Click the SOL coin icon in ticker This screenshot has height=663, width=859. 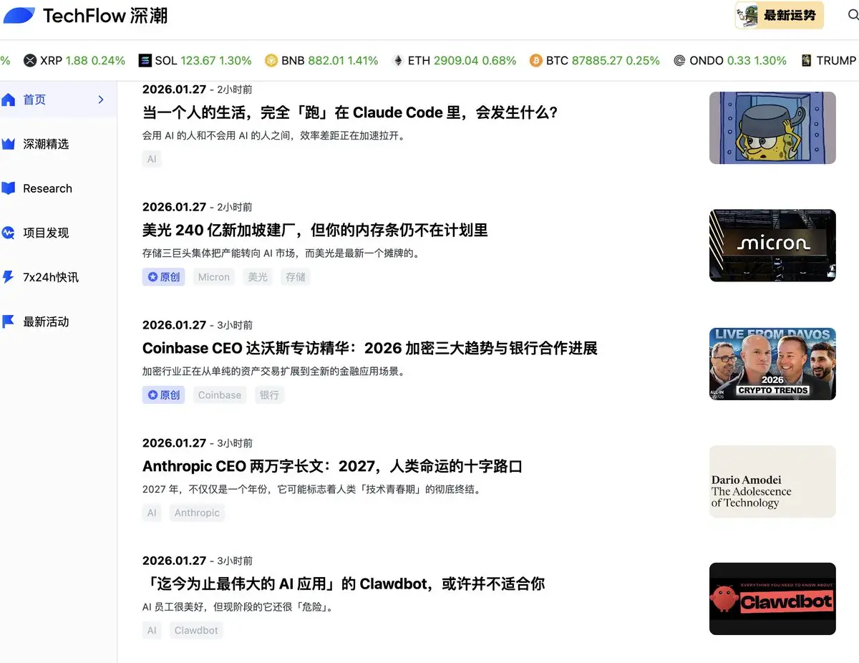[x=145, y=61]
